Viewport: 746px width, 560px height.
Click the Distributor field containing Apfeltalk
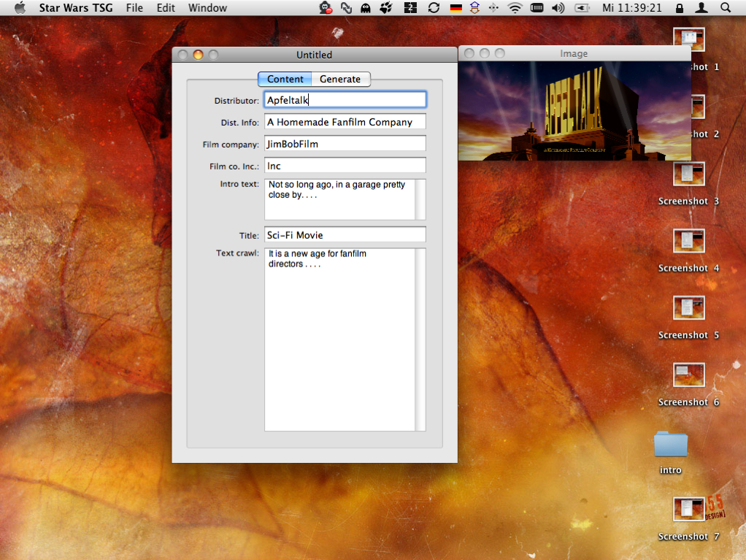point(345,99)
